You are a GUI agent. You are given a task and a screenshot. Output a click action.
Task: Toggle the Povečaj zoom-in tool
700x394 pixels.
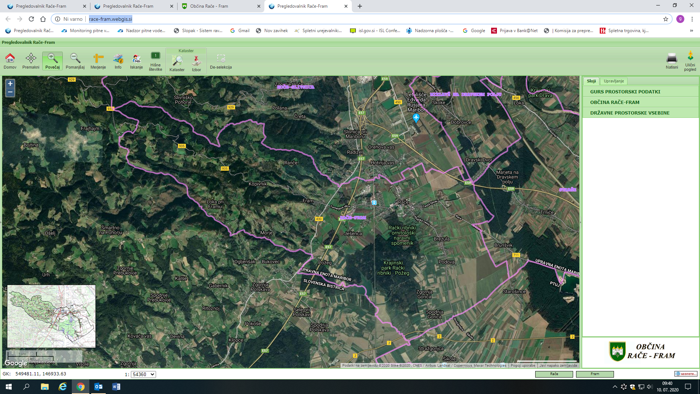[x=52, y=61]
